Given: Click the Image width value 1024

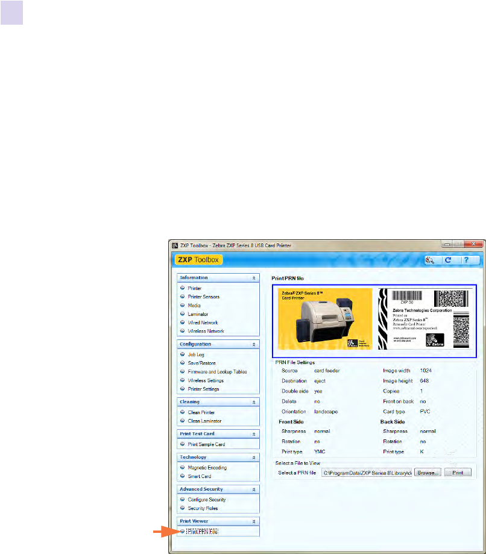Looking at the screenshot, I should [x=426, y=371].
